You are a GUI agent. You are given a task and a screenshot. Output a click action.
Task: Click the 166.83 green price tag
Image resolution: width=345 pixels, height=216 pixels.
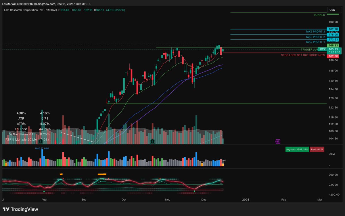pyautogui.click(x=333, y=46)
